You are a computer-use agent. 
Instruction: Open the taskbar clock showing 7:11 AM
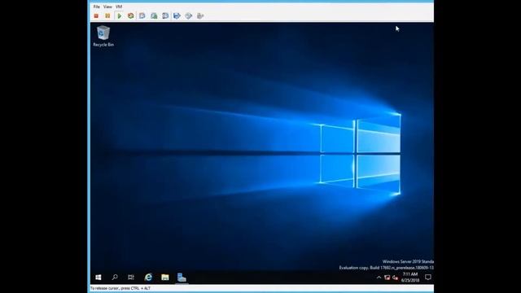(410, 277)
